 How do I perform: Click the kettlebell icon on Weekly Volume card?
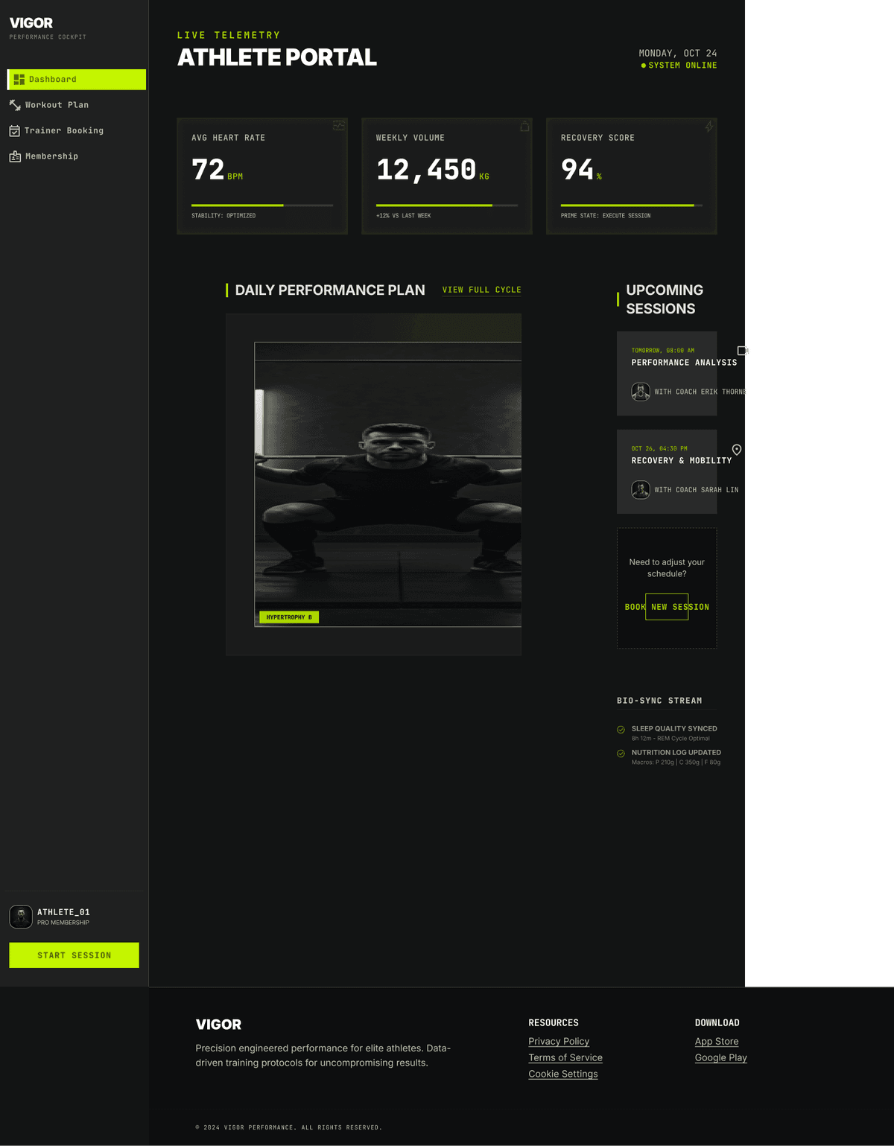(x=524, y=126)
